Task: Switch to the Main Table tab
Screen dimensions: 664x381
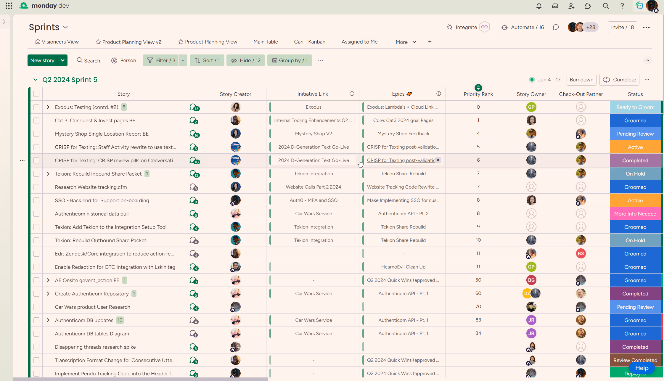Action: [266, 42]
